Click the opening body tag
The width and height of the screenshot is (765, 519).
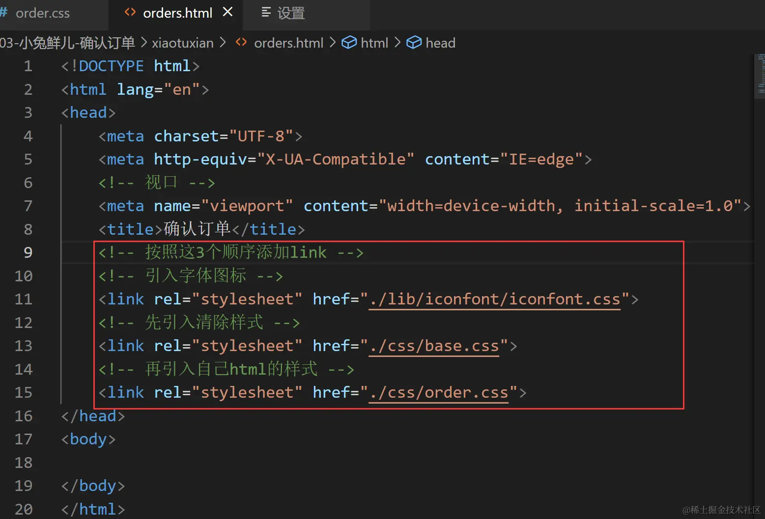pyautogui.click(x=88, y=439)
